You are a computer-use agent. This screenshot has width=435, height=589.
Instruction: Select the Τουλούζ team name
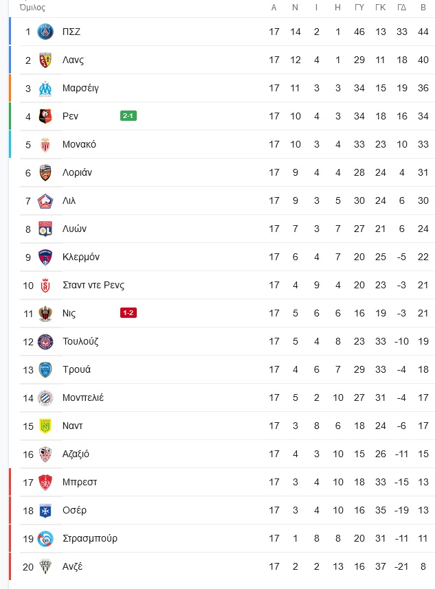pyautogui.click(x=80, y=341)
